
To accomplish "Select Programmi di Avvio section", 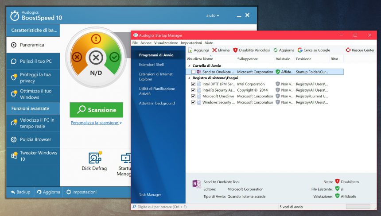I will point(158,55).
